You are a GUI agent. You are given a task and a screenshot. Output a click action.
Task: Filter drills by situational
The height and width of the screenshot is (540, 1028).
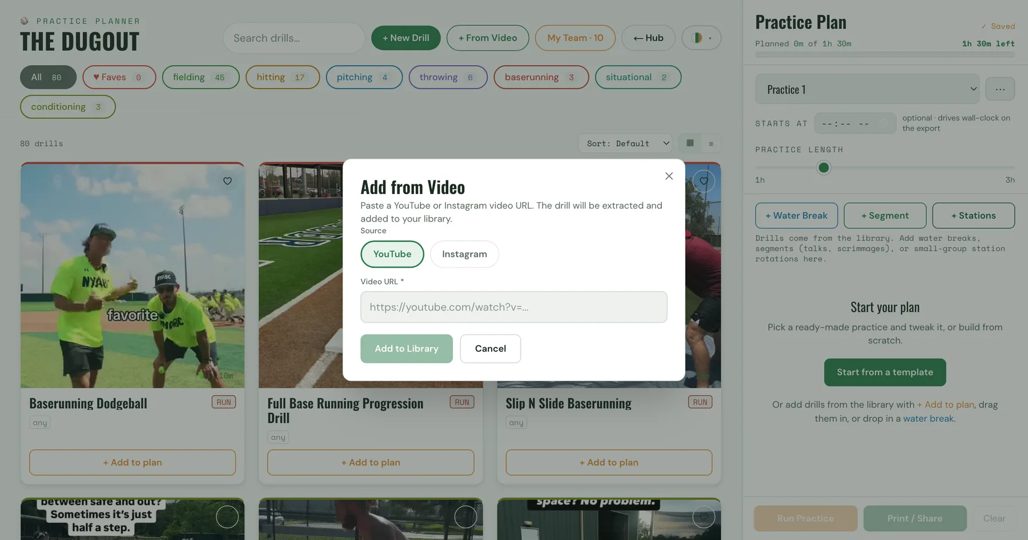coord(638,77)
